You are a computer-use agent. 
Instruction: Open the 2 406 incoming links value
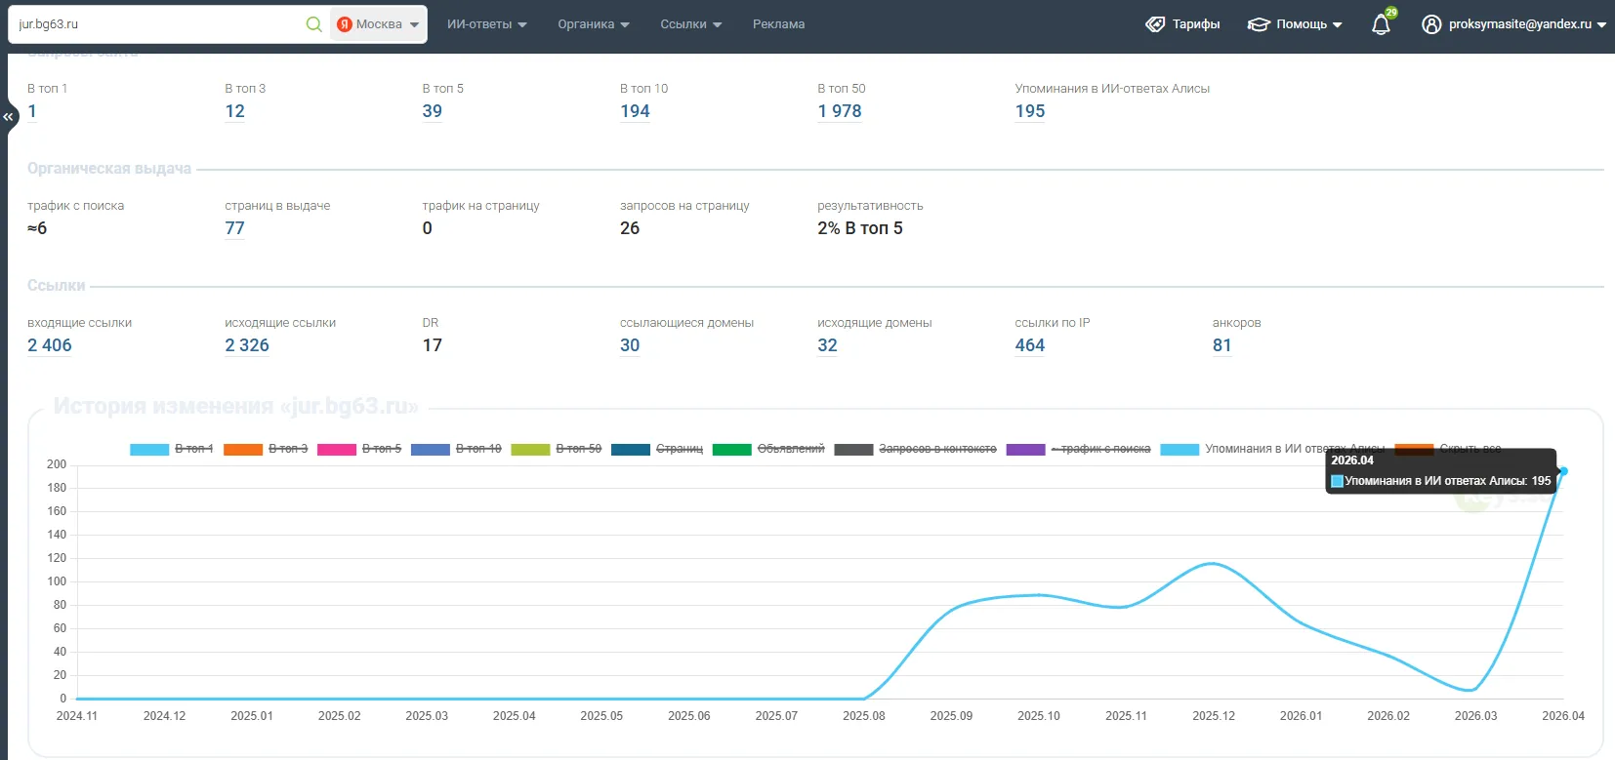(50, 345)
